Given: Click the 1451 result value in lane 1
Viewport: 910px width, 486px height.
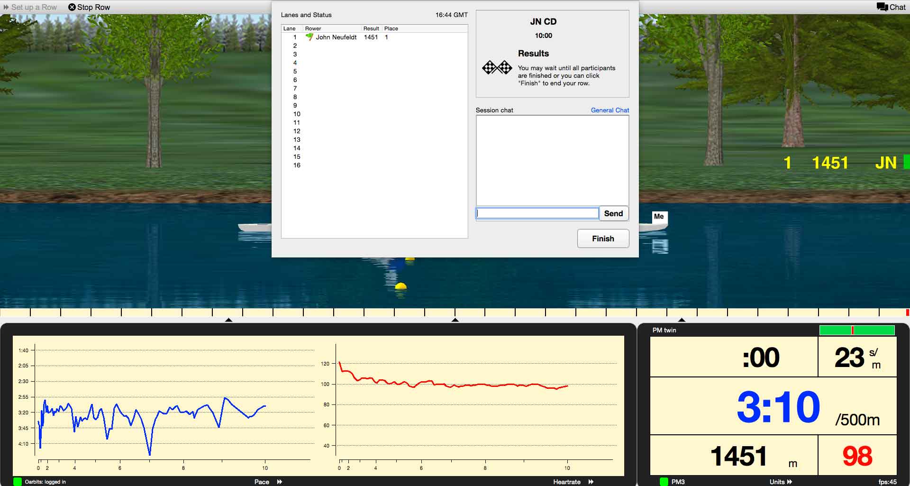Looking at the screenshot, I should (x=371, y=37).
